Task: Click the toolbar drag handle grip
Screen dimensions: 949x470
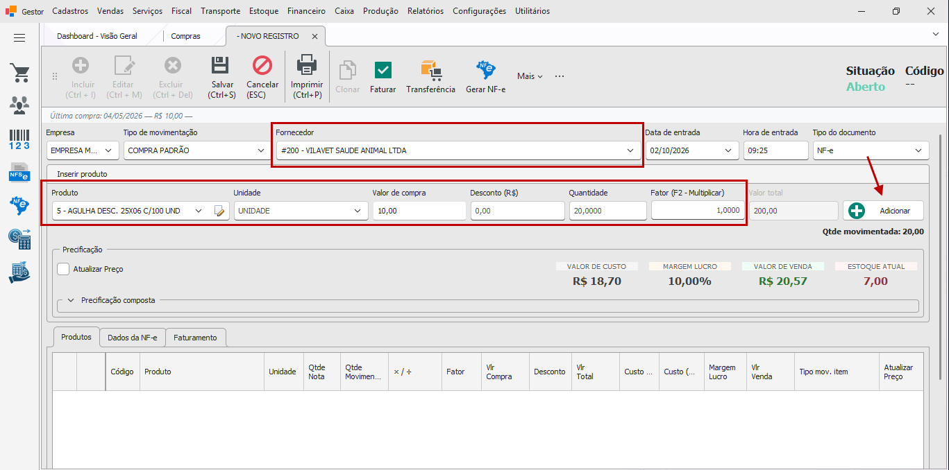Action: [x=54, y=76]
